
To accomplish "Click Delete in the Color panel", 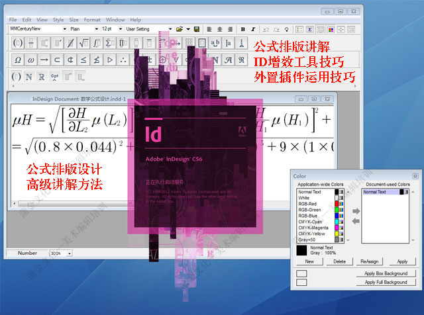I will (339, 261).
